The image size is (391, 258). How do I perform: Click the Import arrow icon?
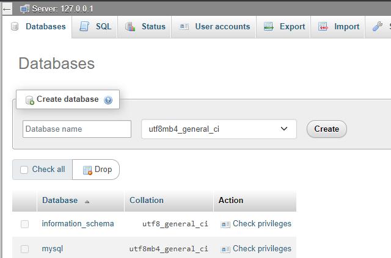323,26
